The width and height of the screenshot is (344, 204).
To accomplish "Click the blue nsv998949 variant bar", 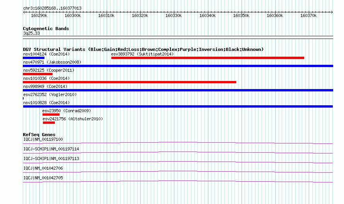I will point(178,90).
